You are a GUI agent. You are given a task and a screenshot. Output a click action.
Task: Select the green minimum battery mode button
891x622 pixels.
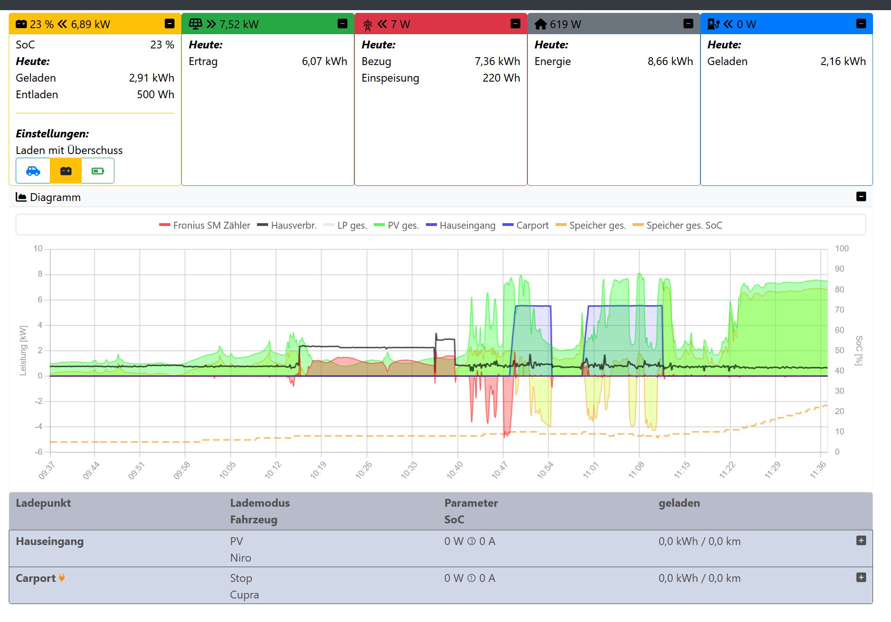pyautogui.click(x=98, y=171)
